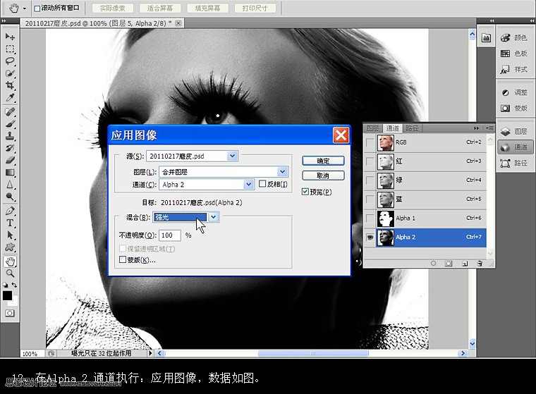Viewport: 536px width, 394px height.
Task: Select the Hand tool in toolbox
Action: (10, 261)
